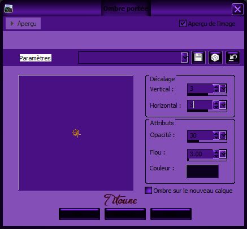
Task: Click the third dark button at bottom
Action: coord(171,214)
